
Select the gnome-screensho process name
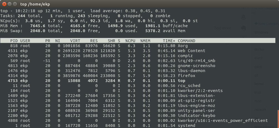[196, 66]
